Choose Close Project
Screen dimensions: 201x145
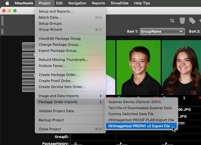(x=70, y=129)
